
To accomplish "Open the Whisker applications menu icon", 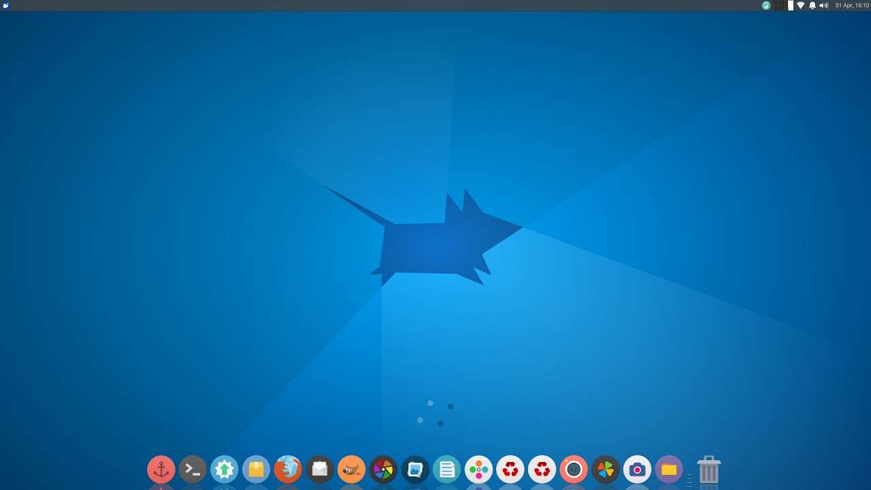I will pos(5,5).
